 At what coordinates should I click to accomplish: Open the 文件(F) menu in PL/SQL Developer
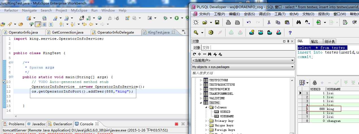pyautogui.click(x=205, y=14)
